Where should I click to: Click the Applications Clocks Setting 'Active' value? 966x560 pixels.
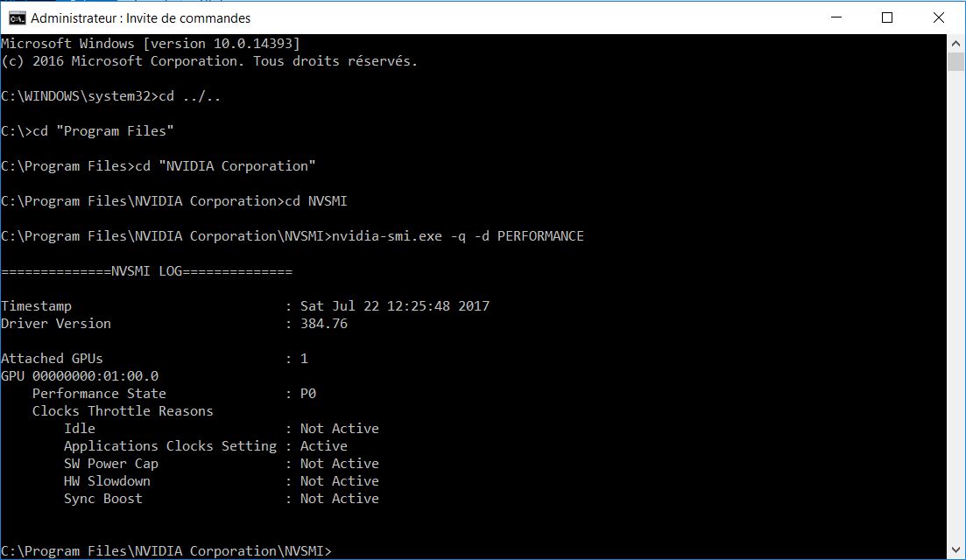(x=323, y=446)
